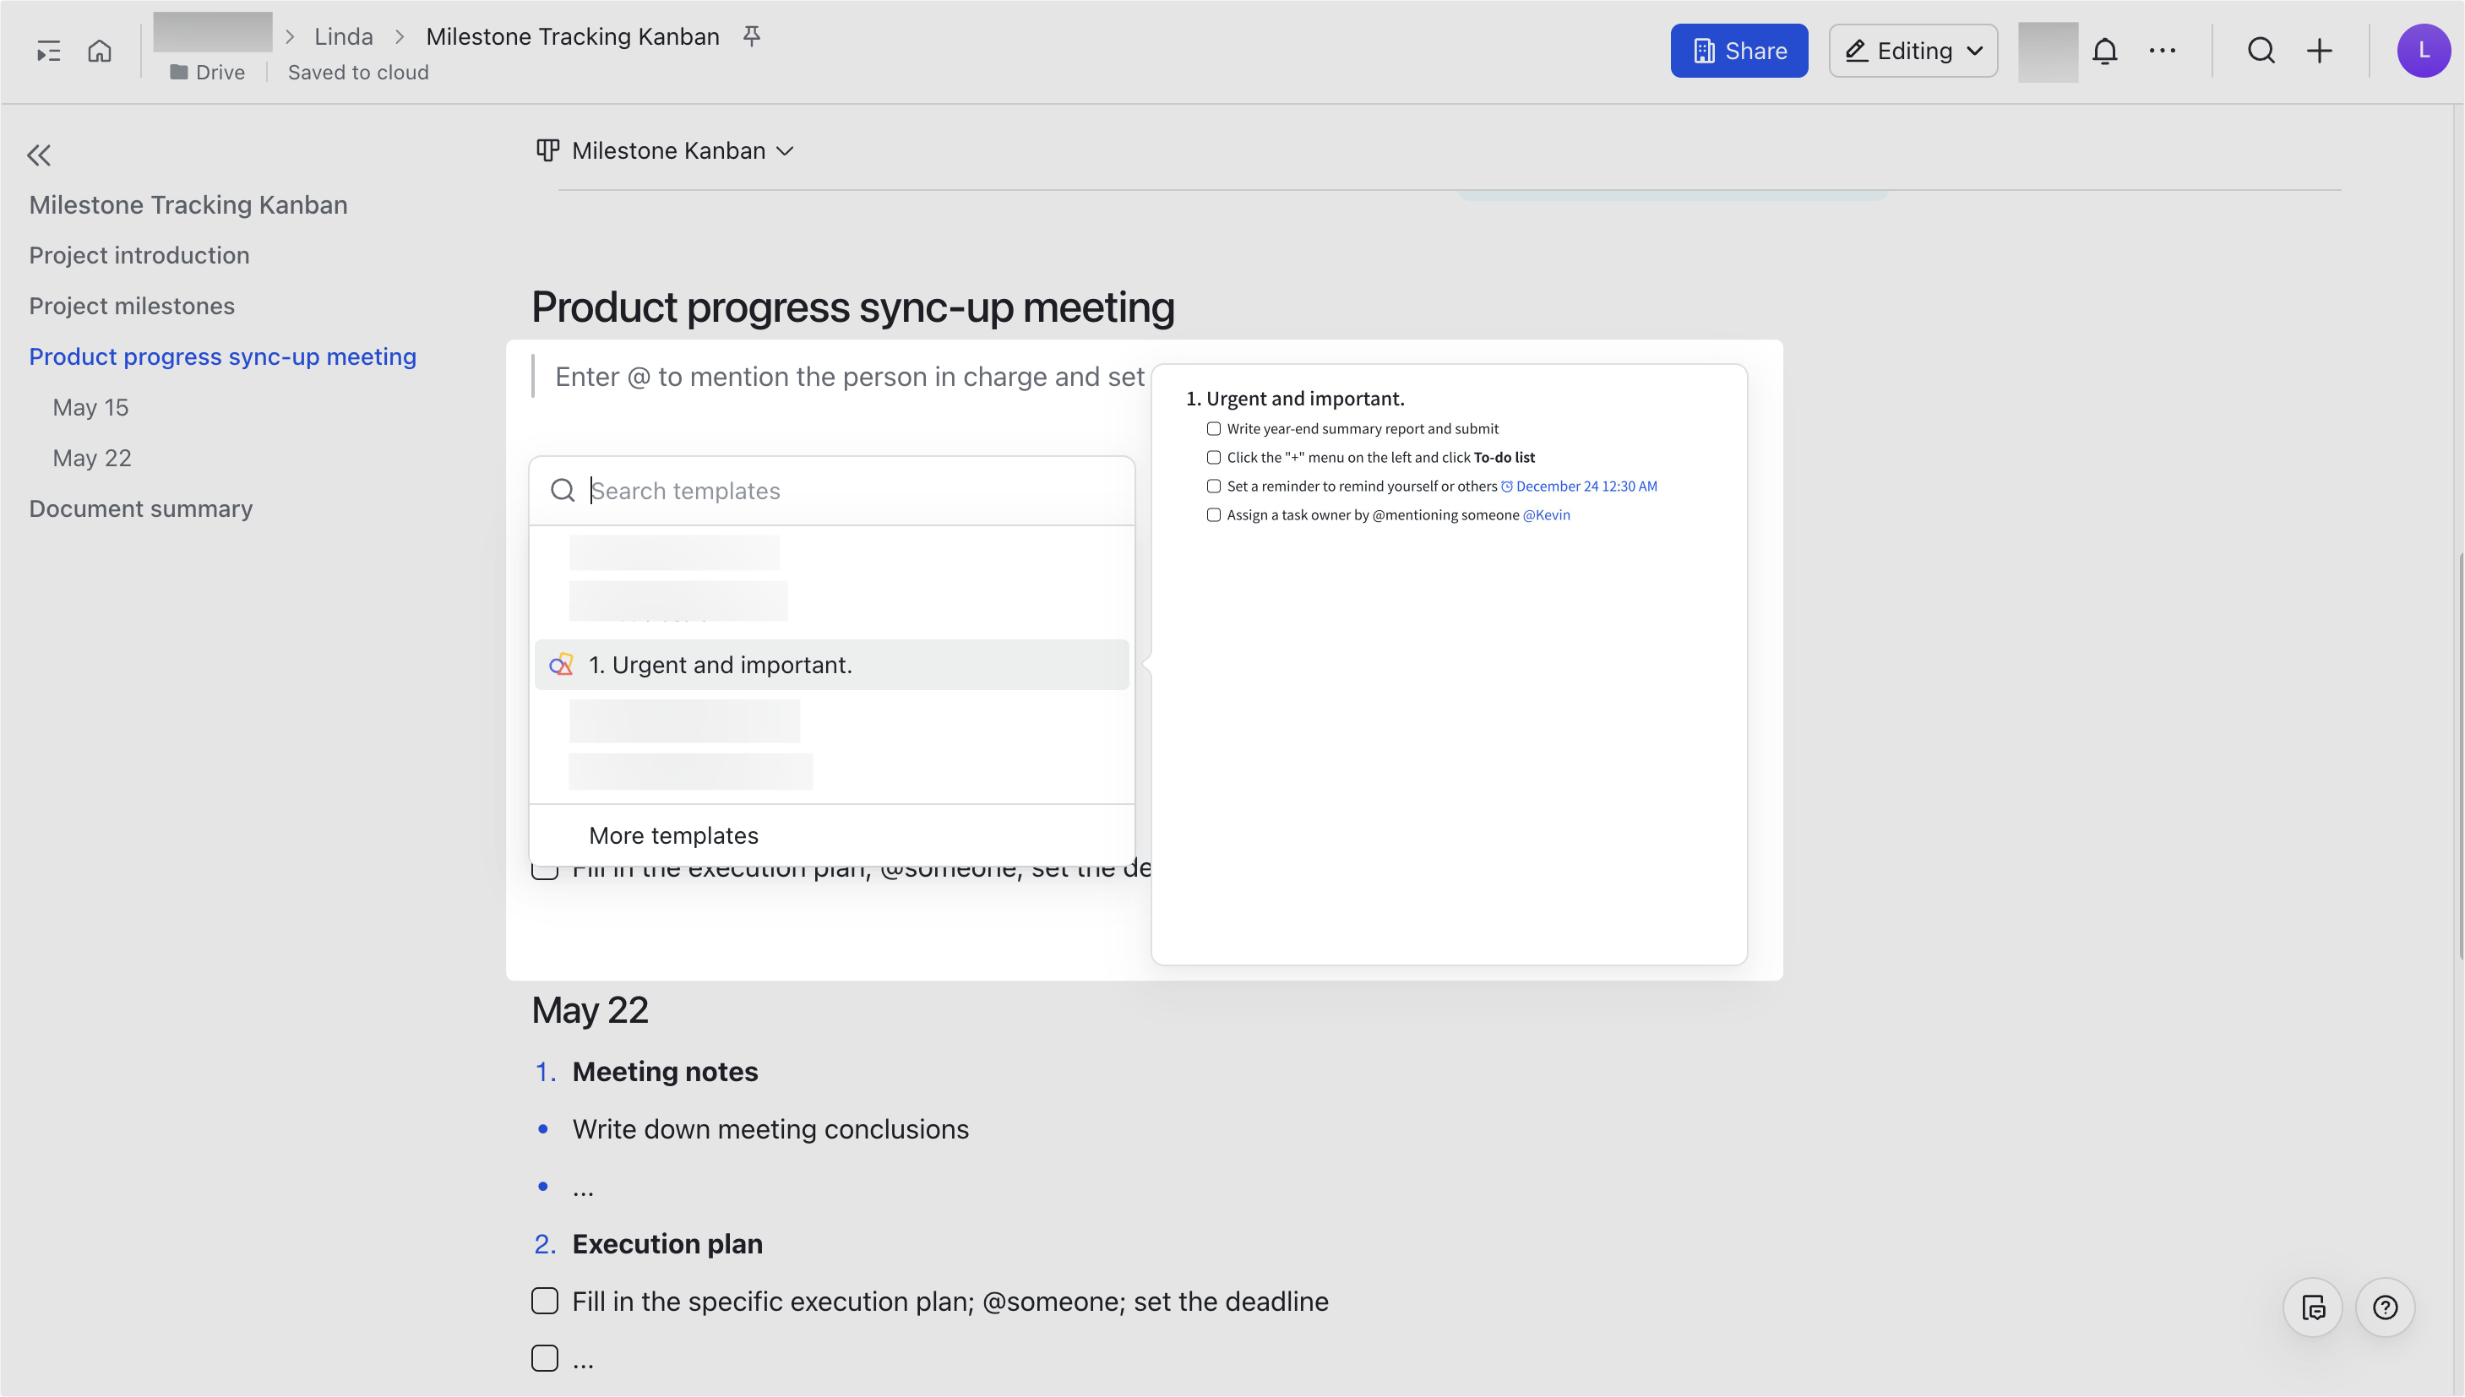
Task: Open the help question mark icon
Action: tap(2385, 1307)
